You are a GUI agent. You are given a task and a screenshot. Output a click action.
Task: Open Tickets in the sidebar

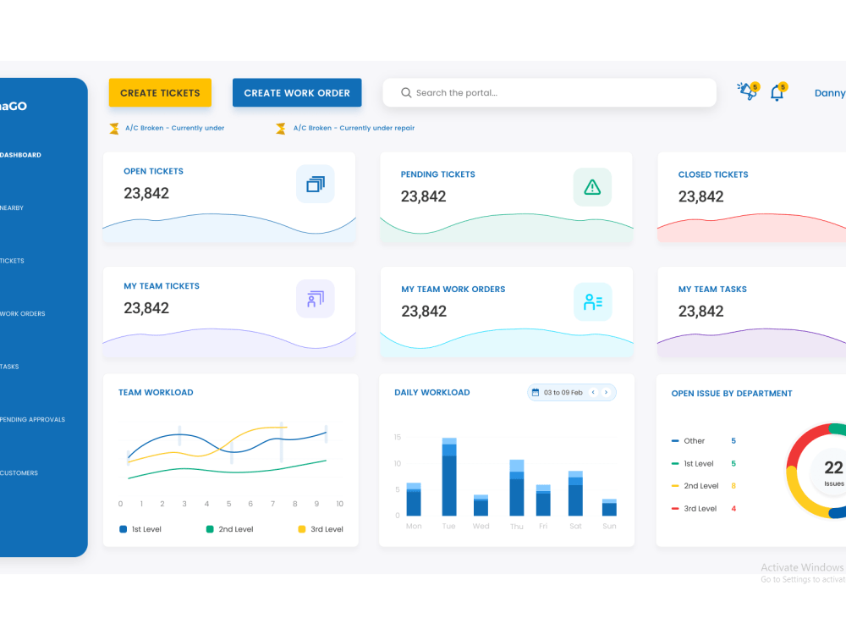pos(13,261)
